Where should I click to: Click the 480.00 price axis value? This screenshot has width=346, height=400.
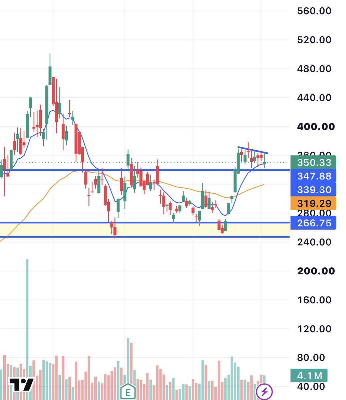tap(314, 69)
